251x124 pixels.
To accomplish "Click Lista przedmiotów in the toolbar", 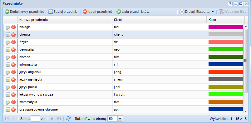I will coord(133,12).
